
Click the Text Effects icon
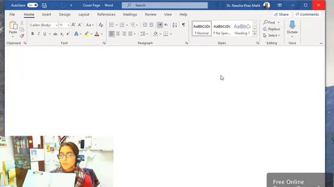click(x=76, y=34)
